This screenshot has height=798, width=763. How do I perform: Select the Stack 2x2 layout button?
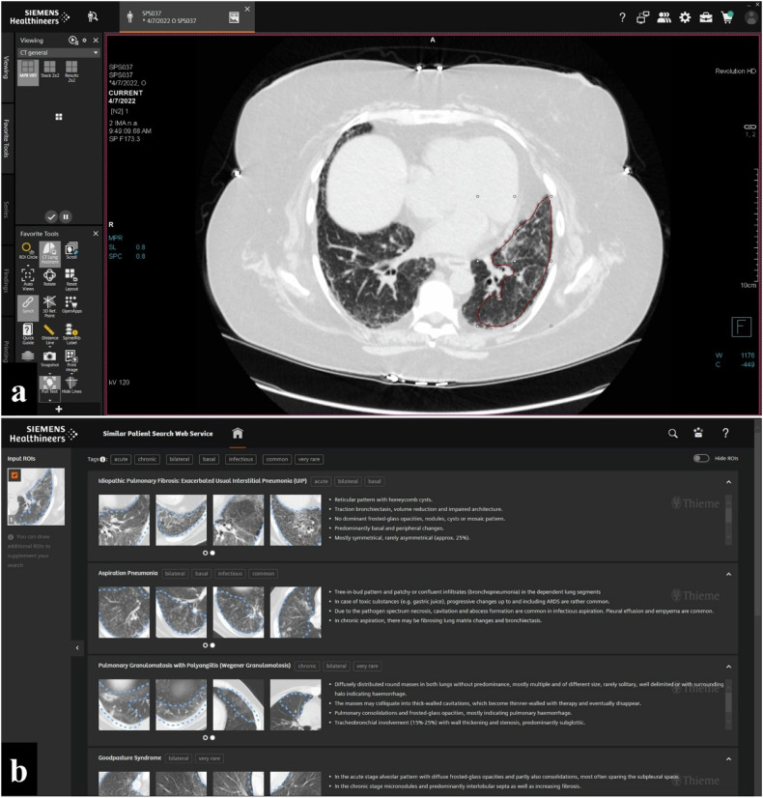(49, 70)
